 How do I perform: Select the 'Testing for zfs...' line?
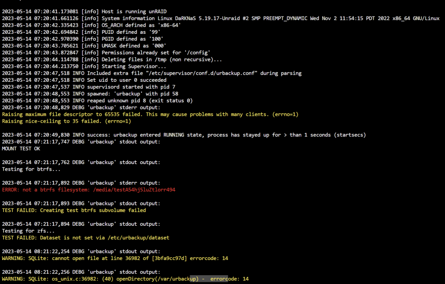click(x=28, y=231)
